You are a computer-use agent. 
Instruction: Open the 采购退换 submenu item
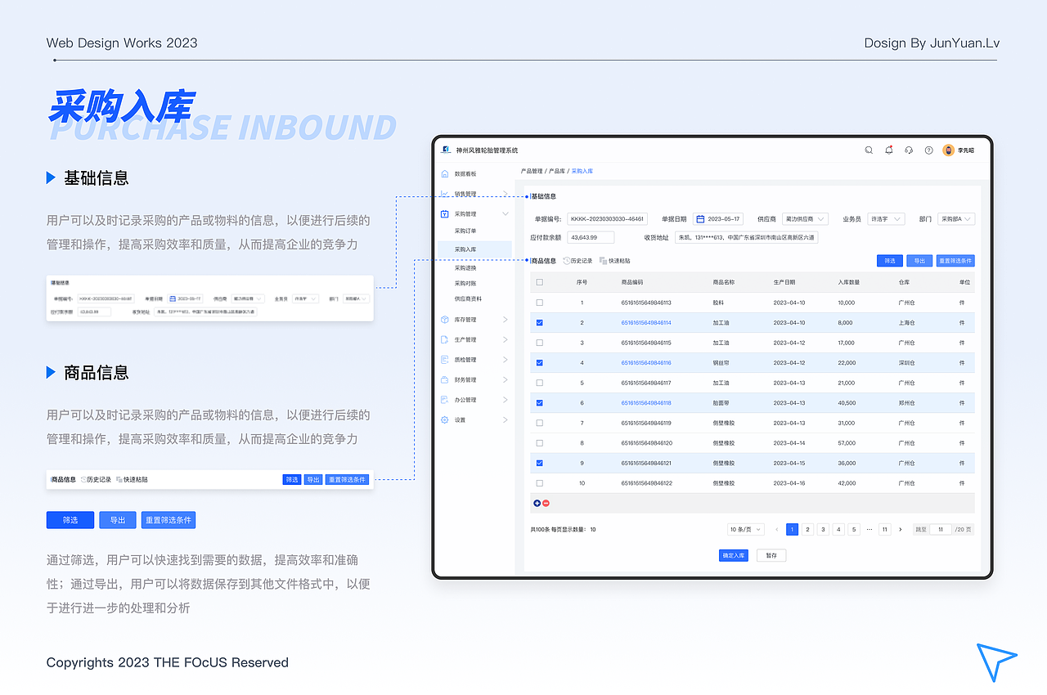pyautogui.click(x=465, y=267)
